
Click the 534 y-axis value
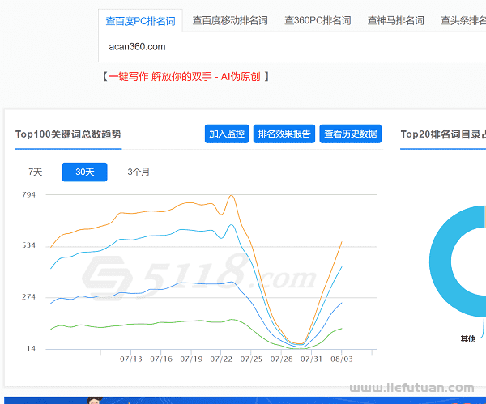(x=29, y=245)
